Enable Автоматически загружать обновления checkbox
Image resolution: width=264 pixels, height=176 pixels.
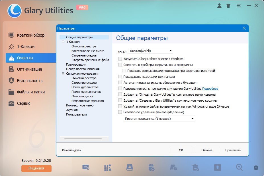(120, 83)
